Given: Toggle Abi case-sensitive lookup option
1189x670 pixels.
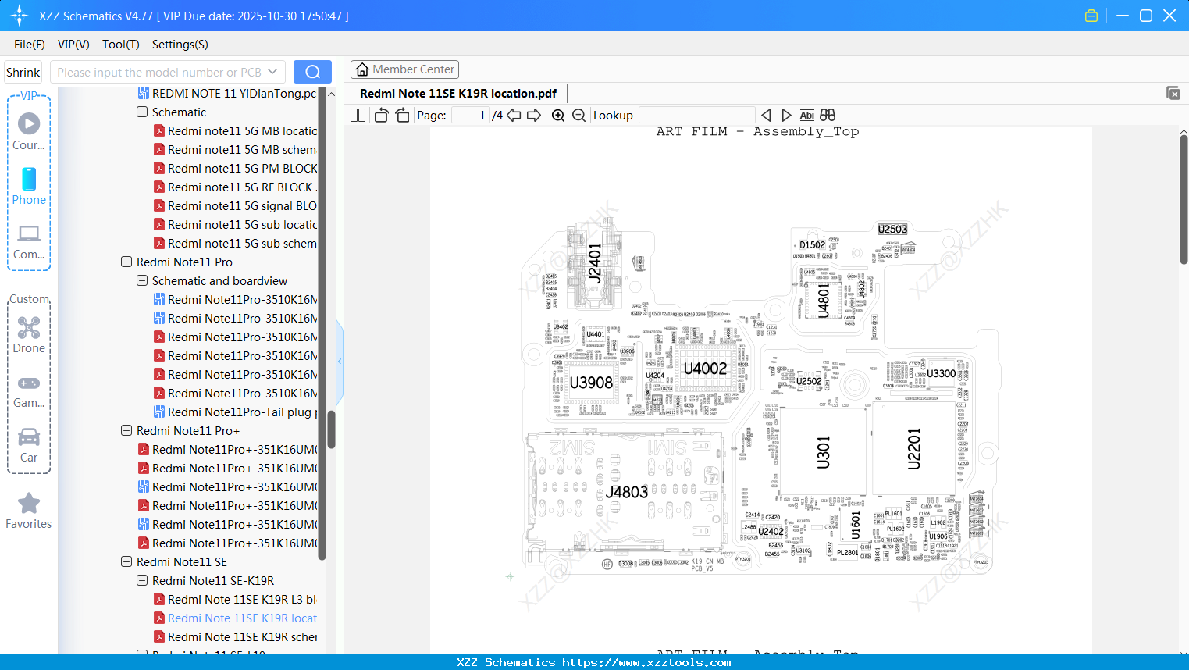Looking at the screenshot, I should [806, 115].
